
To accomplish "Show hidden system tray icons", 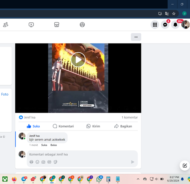I will [138, 179].
